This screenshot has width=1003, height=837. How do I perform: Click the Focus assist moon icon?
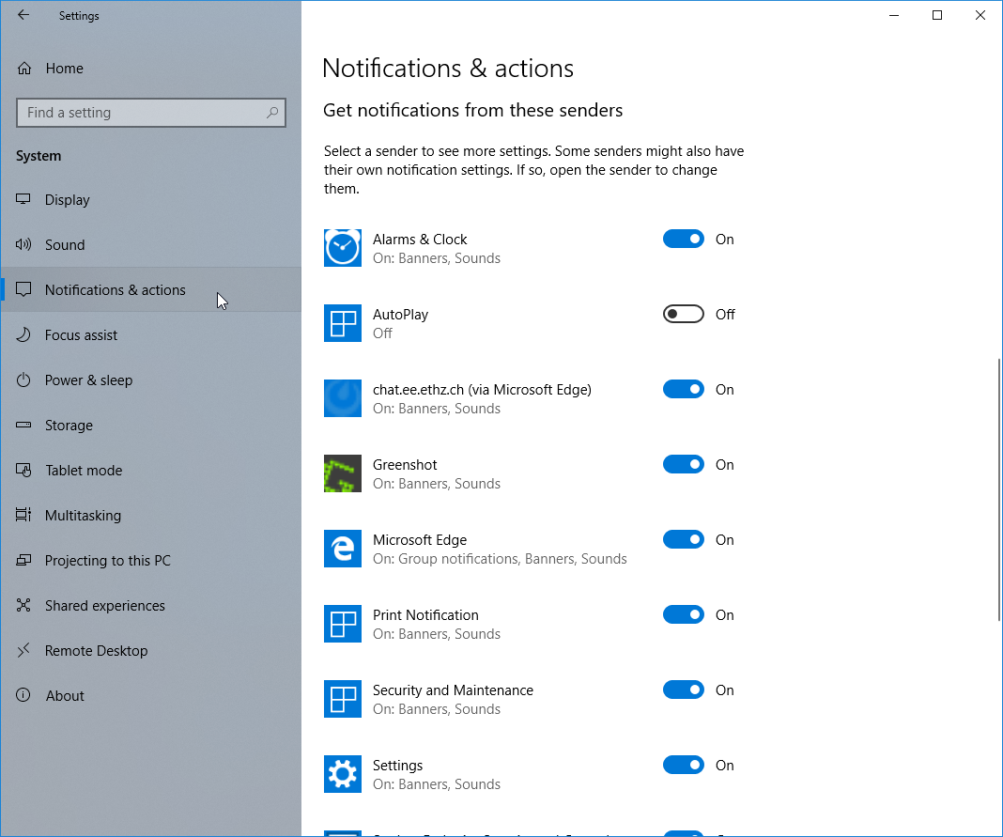[23, 334]
